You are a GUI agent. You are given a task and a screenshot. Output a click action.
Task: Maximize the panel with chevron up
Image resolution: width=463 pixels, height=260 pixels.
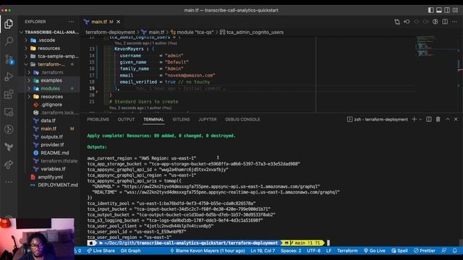pos(448,119)
